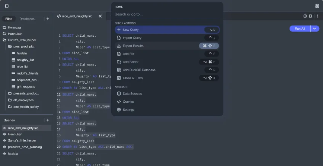The image size is (323, 166).
Task: Click line number 15 in the editor
Action: (x=58, y=117)
